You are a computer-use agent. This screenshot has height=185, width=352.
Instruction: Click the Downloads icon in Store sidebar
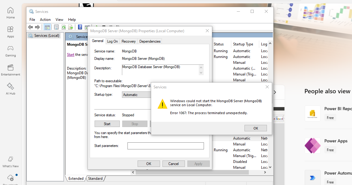[10, 178]
